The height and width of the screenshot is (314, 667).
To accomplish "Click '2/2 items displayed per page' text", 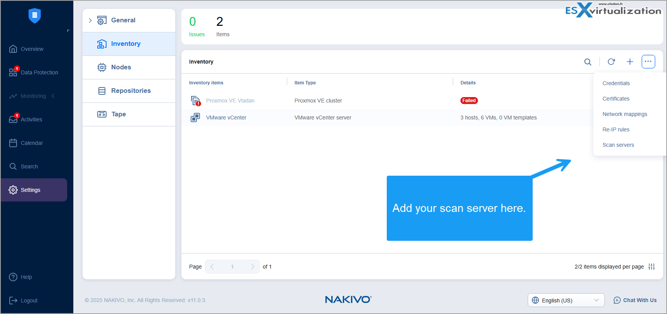I will [609, 267].
